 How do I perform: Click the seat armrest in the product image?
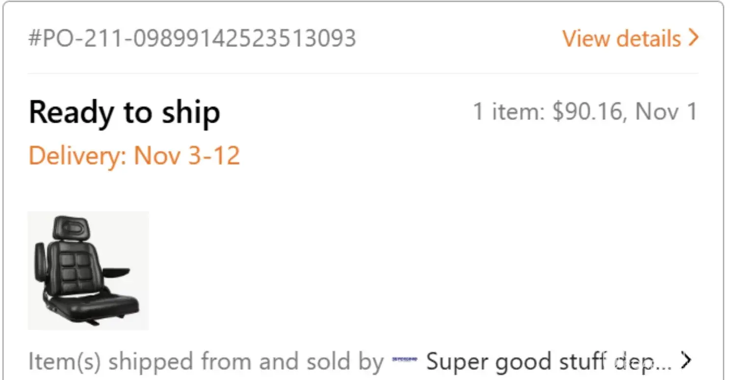coord(117,271)
